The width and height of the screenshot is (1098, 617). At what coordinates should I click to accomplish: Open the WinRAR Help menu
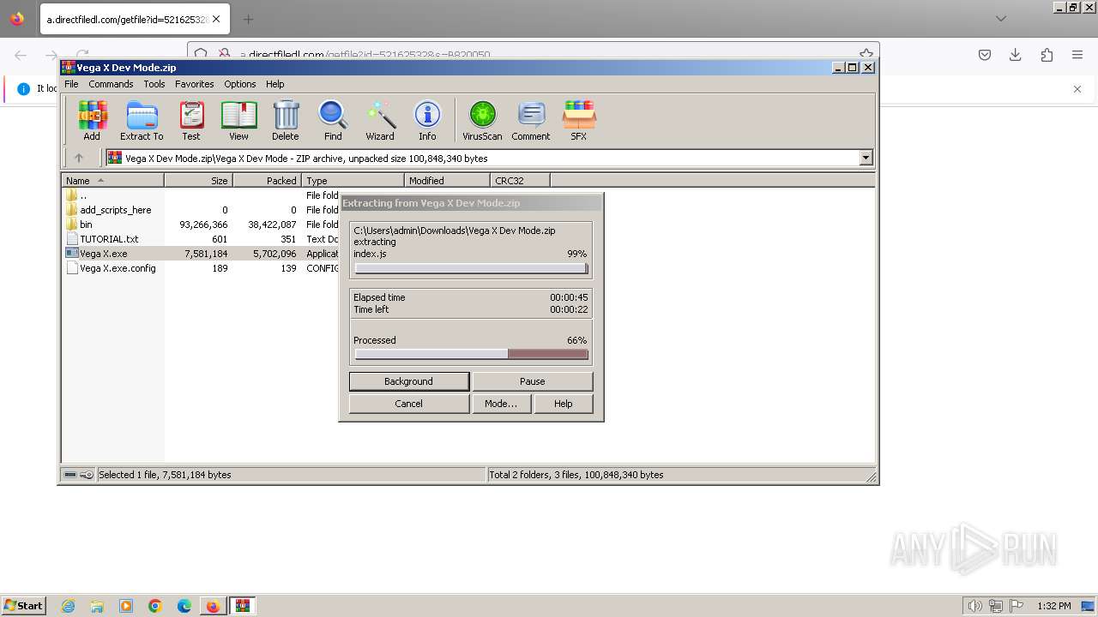tap(275, 84)
